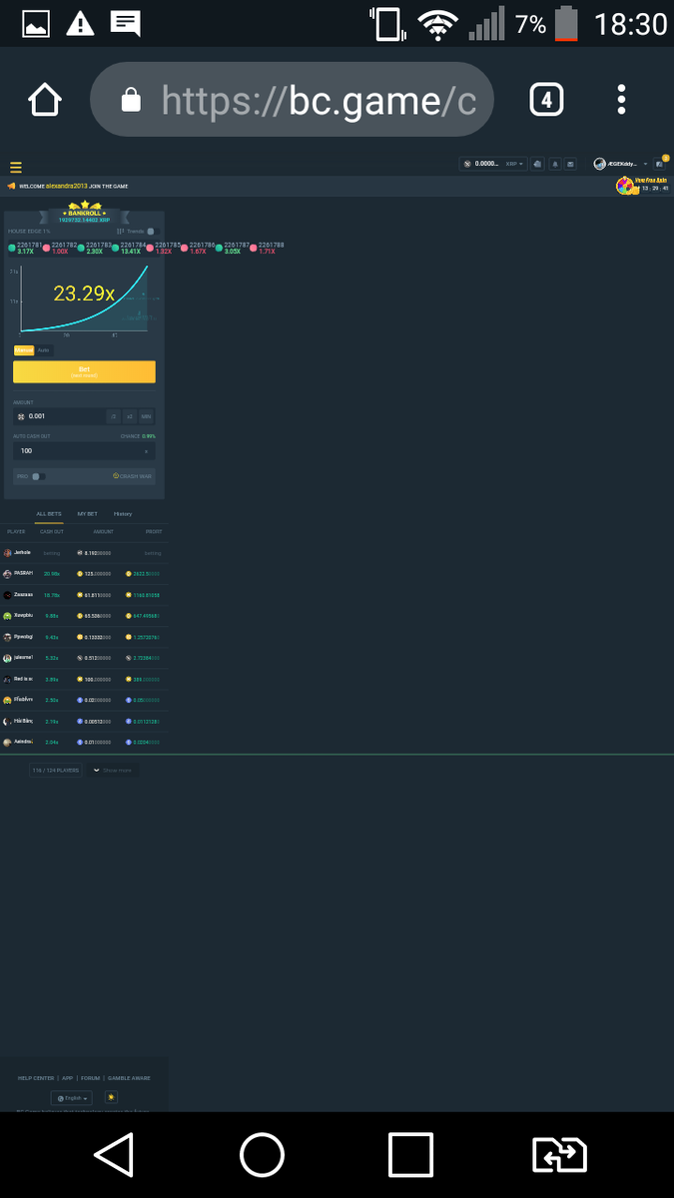
Task: Switch to the MY BET tab
Action: click(x=88, y=514)
